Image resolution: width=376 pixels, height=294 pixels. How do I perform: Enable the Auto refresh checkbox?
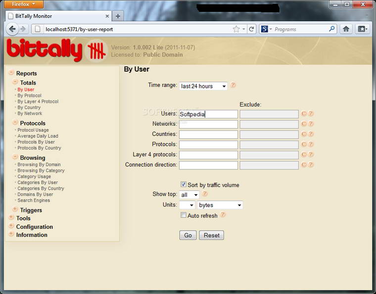[x=184, y=215]
